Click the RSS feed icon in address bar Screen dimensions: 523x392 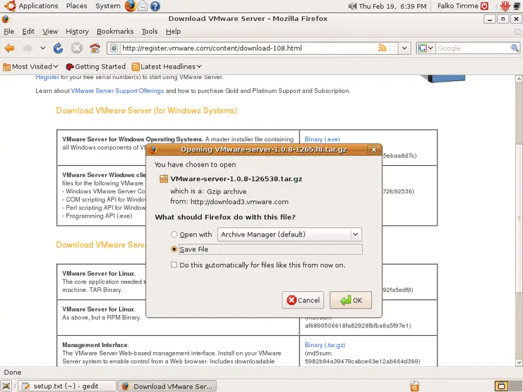[x=382, y=48]
